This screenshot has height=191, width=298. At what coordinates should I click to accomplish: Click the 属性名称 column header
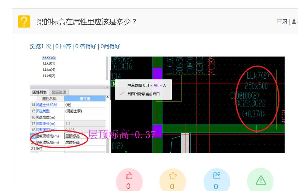49,99
